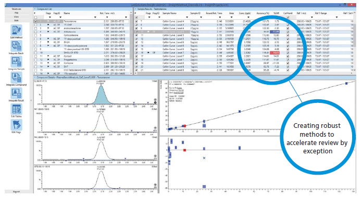362x197 pixels.
Task: Click the blue highlighted %Diff cell in row 10
Action: tap(275, 32)
